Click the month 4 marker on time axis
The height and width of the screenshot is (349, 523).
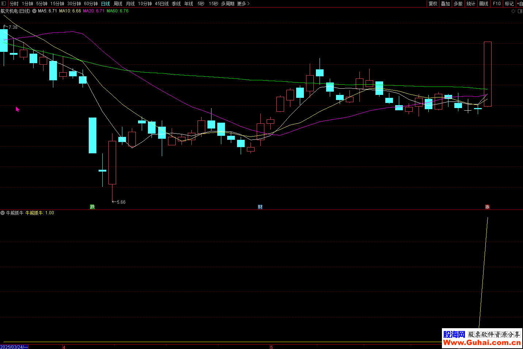click(x=64, y=347)
